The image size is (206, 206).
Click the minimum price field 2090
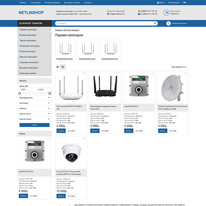point(26,90)
